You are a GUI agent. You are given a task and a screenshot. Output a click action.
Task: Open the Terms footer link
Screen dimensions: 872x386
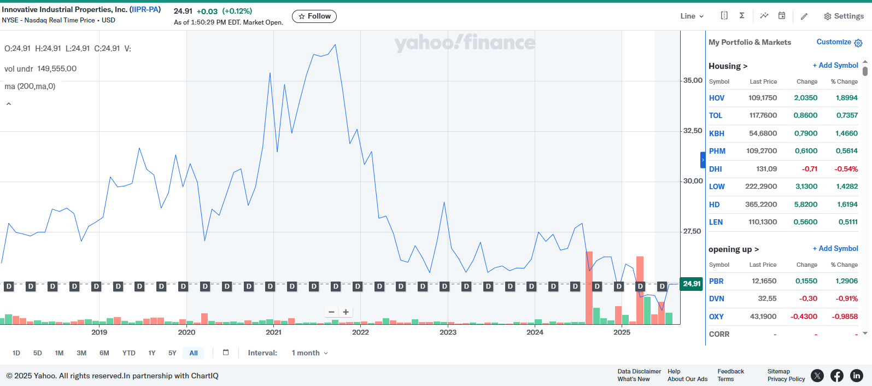click(725, 379)
